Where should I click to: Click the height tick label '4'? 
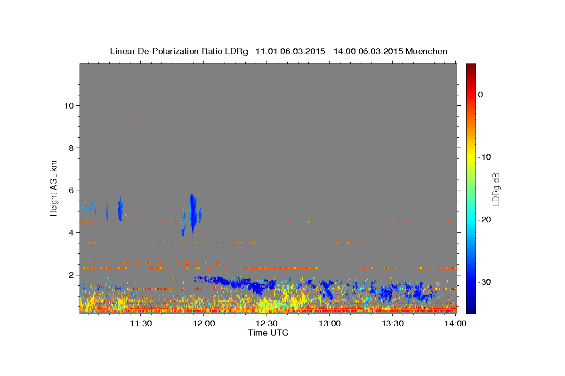click(72, 232)
